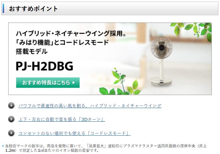
Task: Click the 「みはり機能」とコードレスモード banner text
Action: (x=62, y=42)
